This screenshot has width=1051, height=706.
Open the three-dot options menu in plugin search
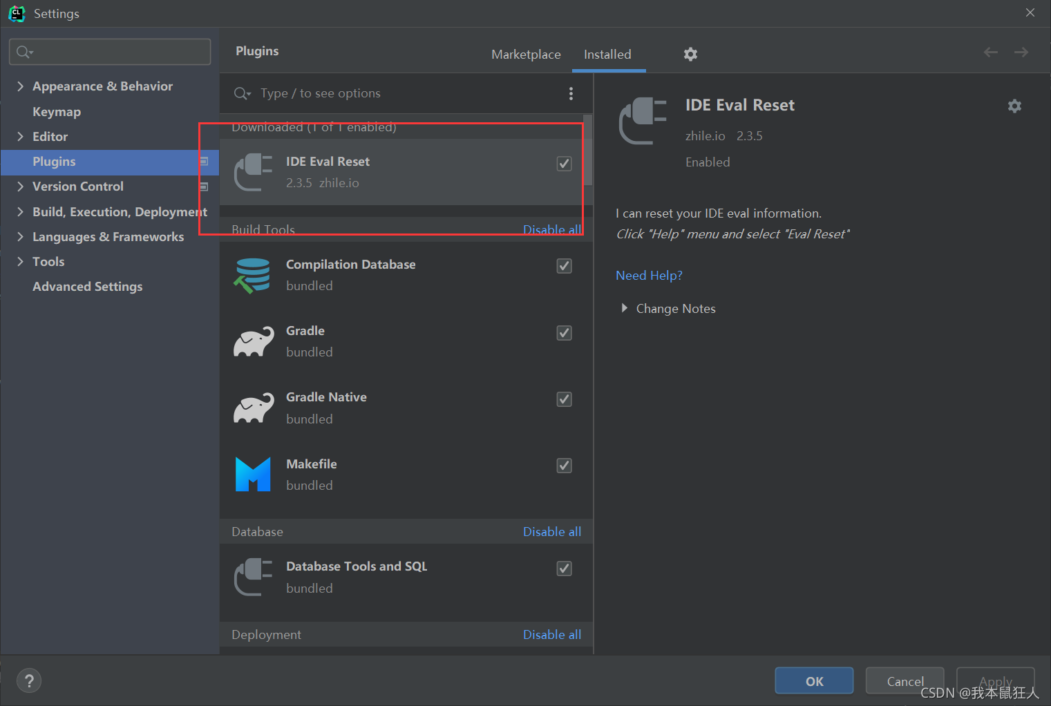[571, 93]
